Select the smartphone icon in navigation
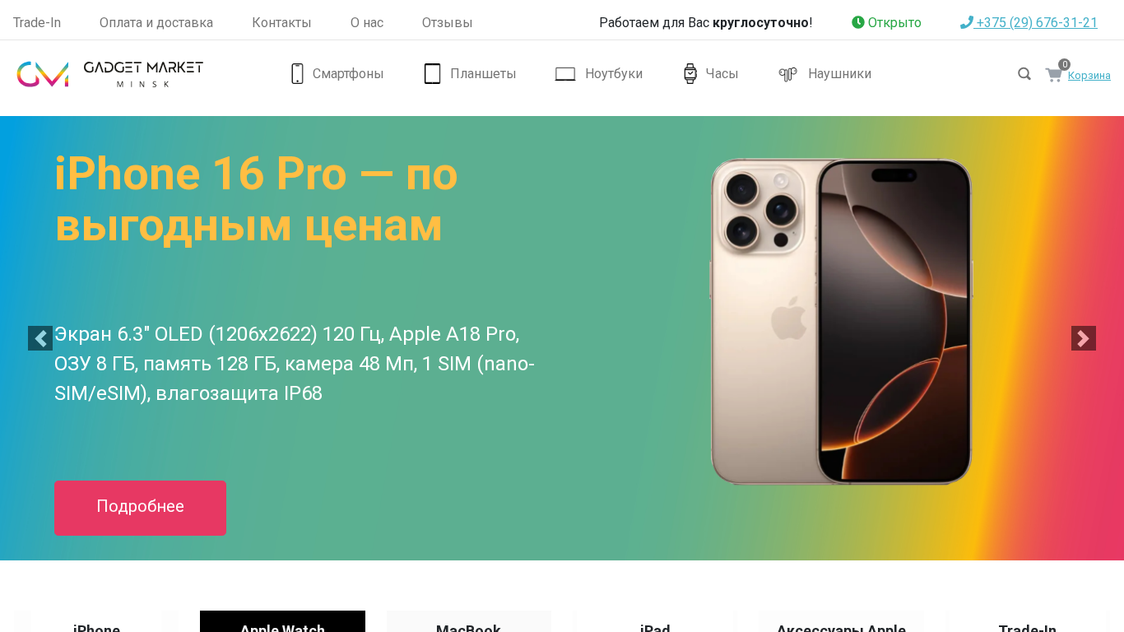The width and height of the screenshot is (1124, 632). (297, 74)
